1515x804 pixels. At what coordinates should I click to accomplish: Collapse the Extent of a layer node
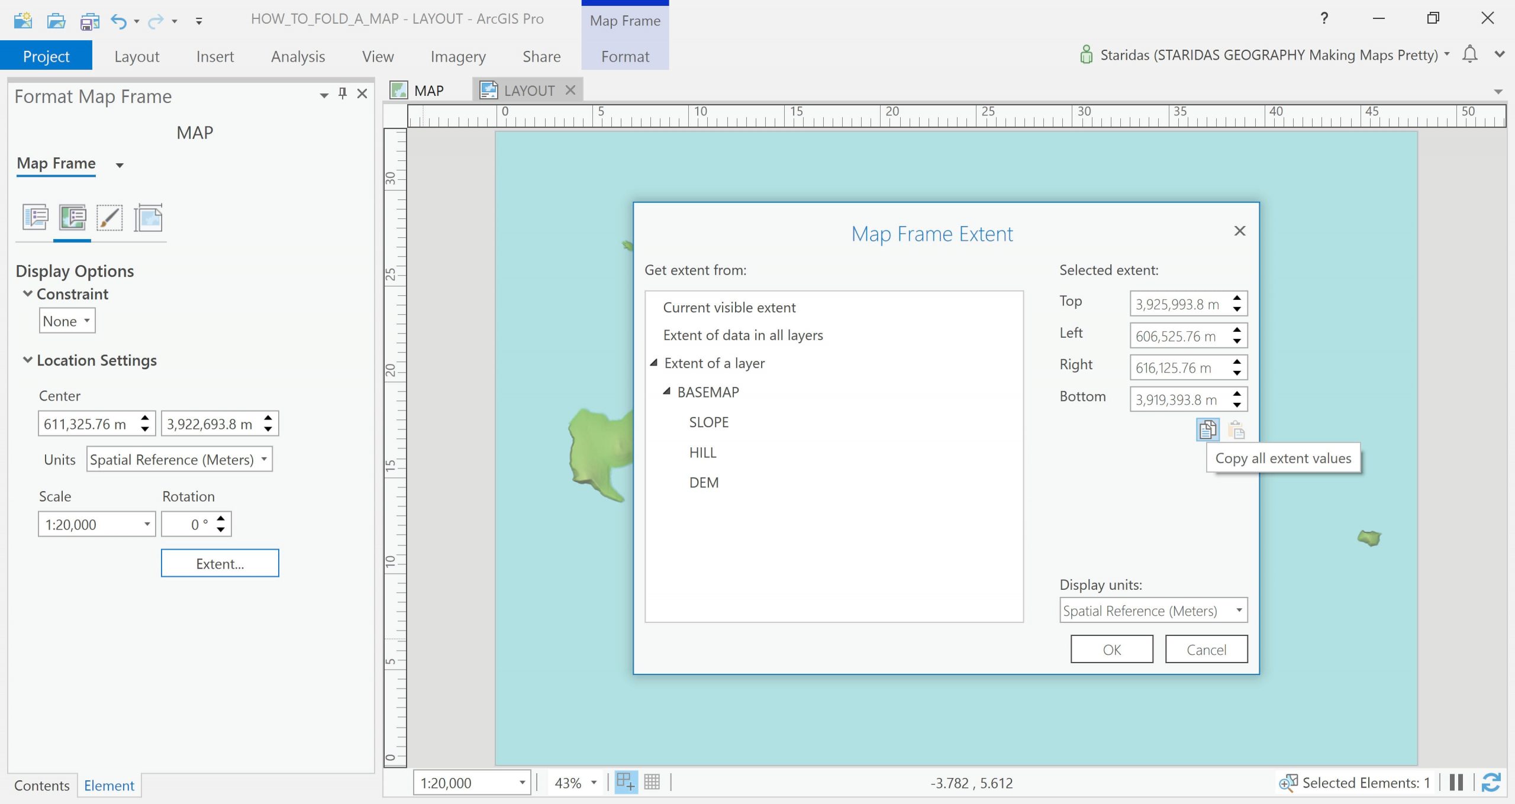(654, 363)
